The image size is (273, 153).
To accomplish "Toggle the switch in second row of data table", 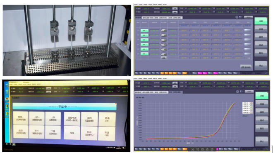I will point(163,35).
